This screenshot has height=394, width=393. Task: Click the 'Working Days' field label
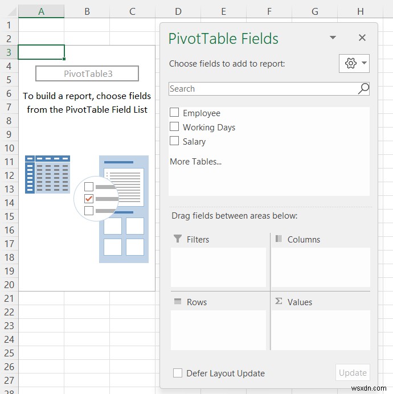[209, 128]
